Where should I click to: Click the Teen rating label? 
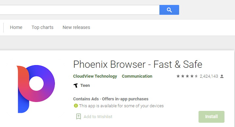click(85, 86)
